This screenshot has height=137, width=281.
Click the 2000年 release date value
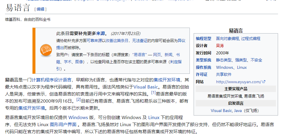point(222,53)
